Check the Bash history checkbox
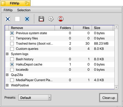 12,59
